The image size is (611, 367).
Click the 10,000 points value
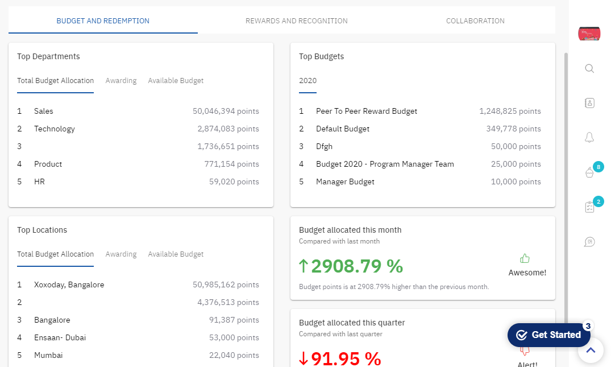[x=516, y=182]
